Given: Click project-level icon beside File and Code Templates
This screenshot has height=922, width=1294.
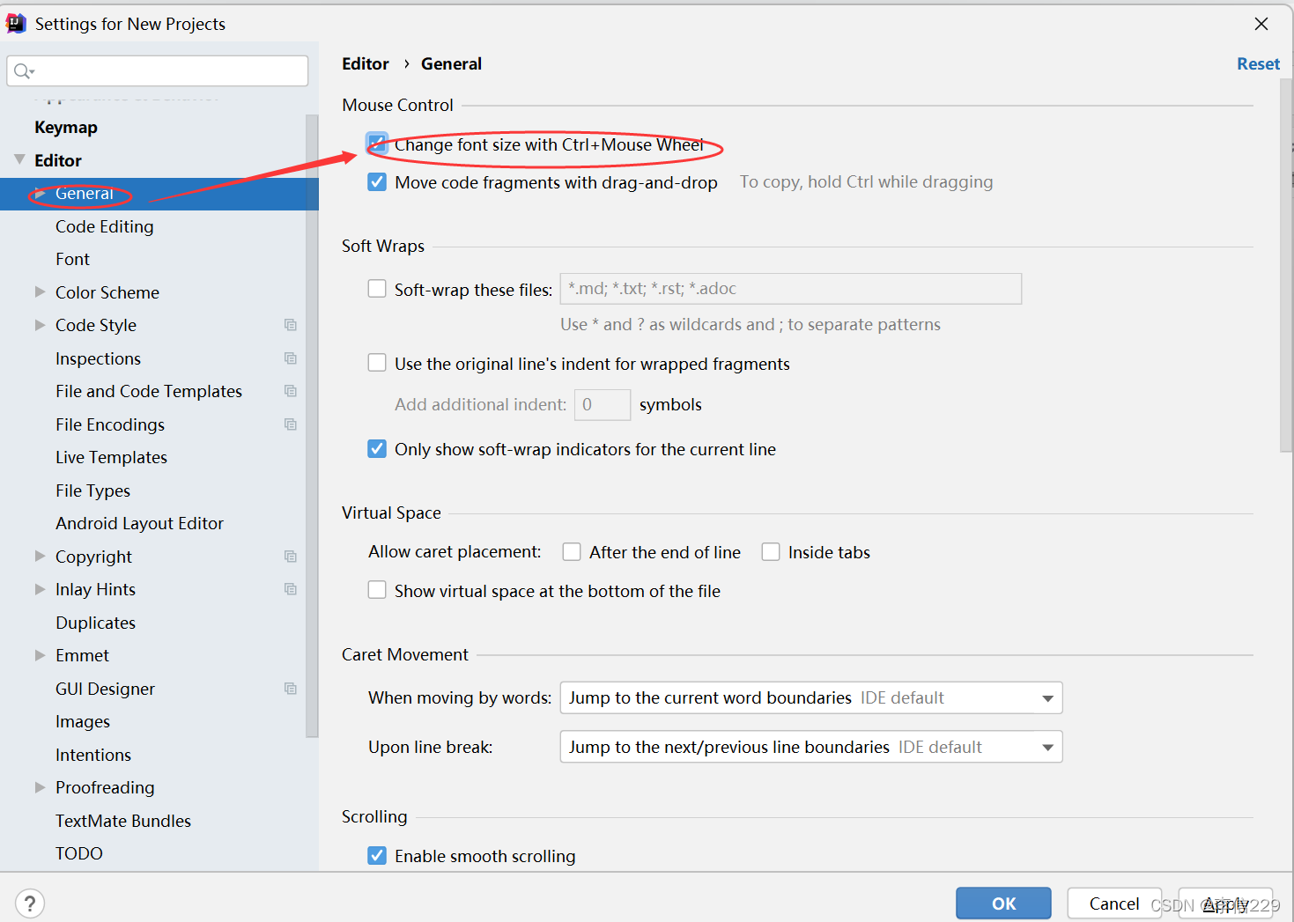Looking at the screenshot, I should click(291, 391).
